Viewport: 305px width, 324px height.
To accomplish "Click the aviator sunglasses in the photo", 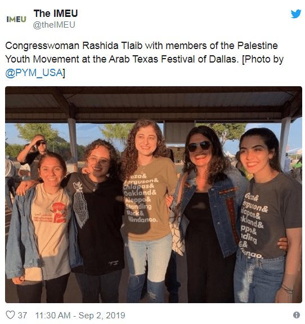I will tap(199, 146).
